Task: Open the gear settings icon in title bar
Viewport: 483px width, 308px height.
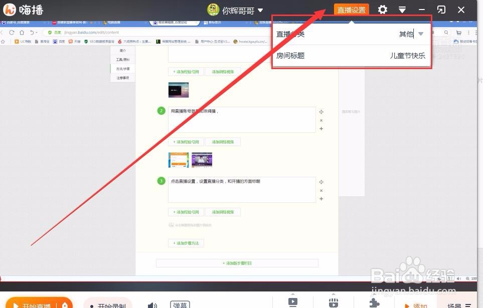Action: (x=383, y=10)
